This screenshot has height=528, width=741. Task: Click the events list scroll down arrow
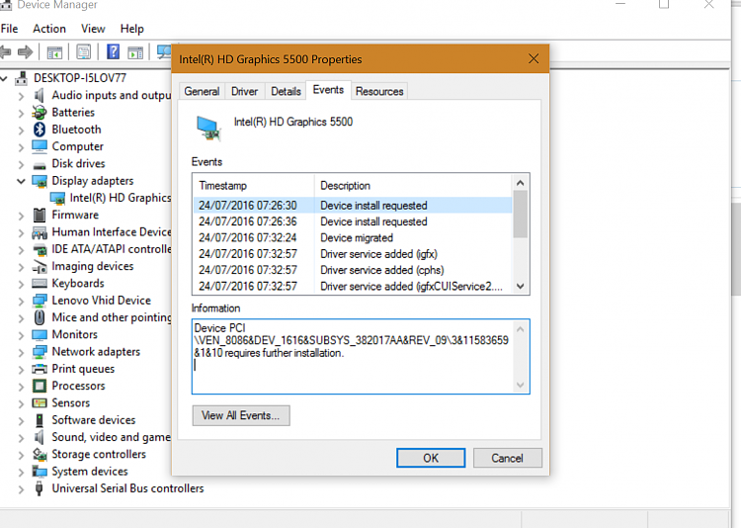pyautogui.click(x=521, y=286)
